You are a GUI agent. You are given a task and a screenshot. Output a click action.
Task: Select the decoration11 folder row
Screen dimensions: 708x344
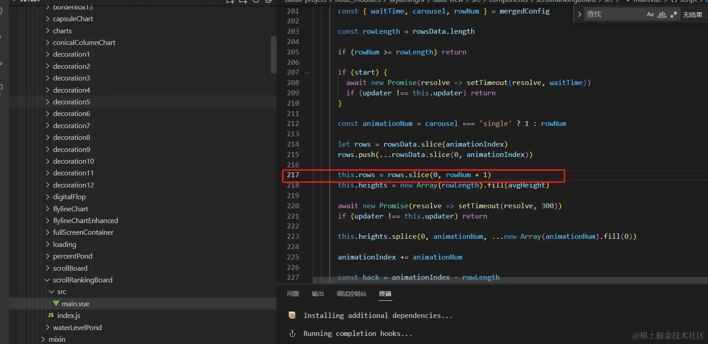142,173
